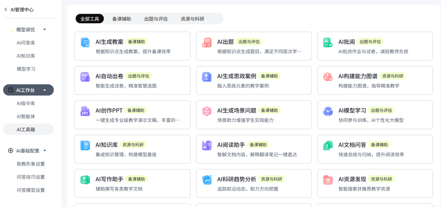
Task: Open AI指令库 in the sidebar
Action: point(26,103)
